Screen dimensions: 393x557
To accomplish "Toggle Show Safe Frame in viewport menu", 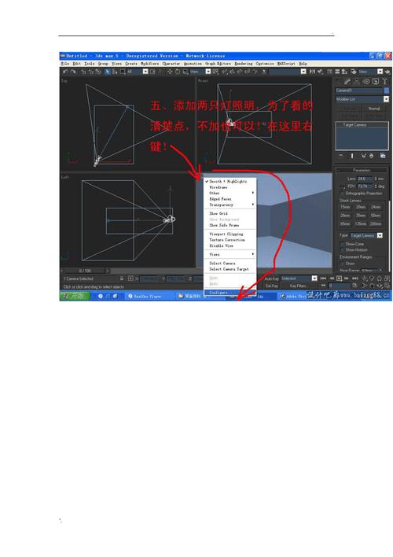I will tap(230, 225).
